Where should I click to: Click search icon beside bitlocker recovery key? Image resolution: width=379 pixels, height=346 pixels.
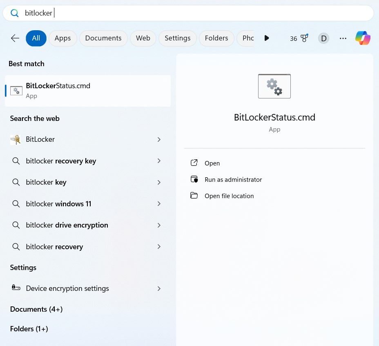pos(16,161)
